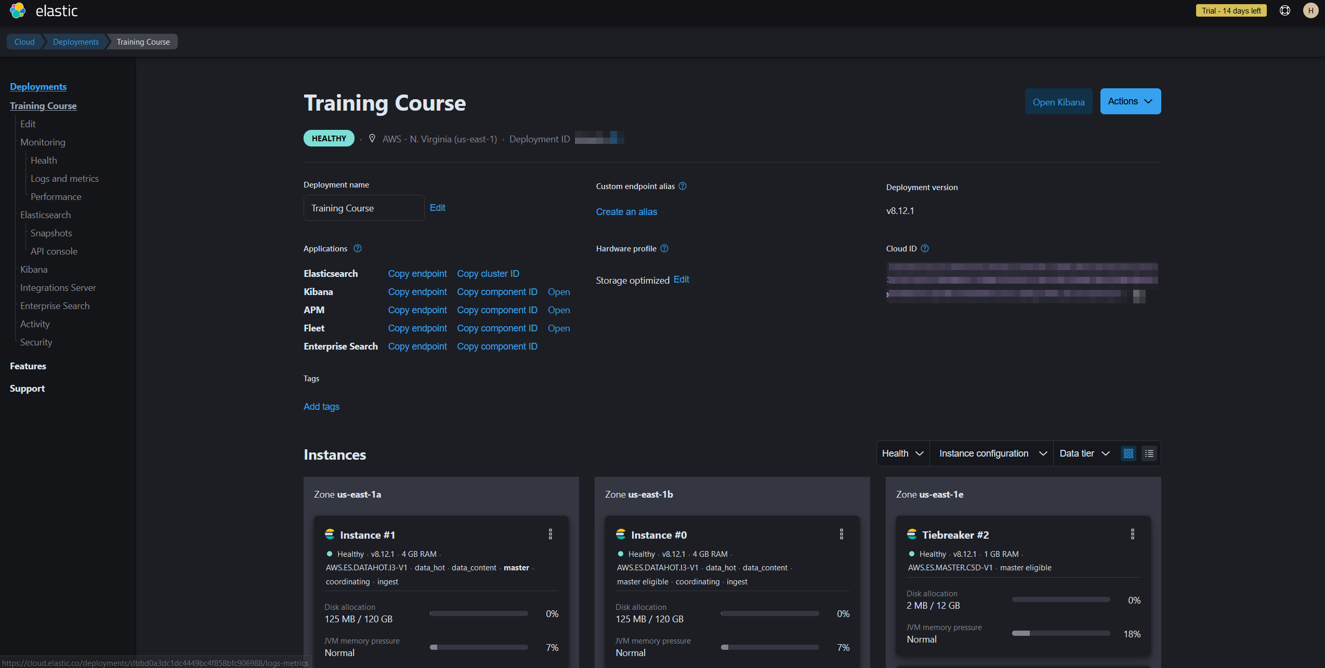This screenshot has width=1325, height=668.
Task: Click the Open Kibana button
Action: (x=1058, y=102)
